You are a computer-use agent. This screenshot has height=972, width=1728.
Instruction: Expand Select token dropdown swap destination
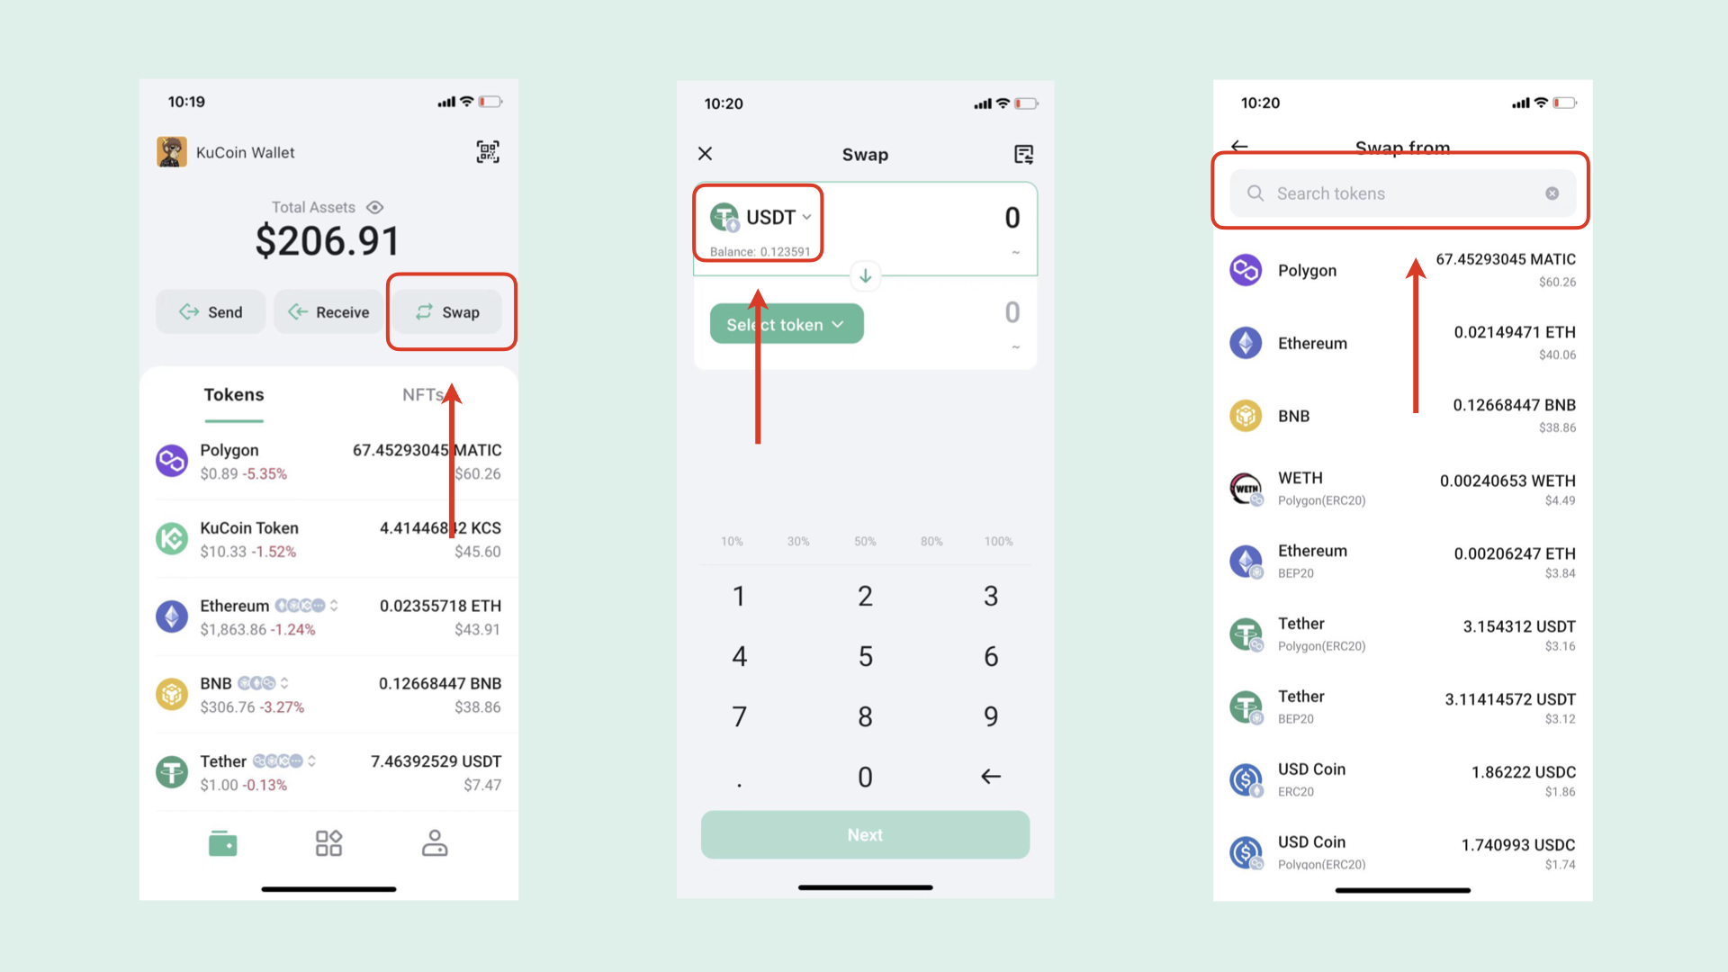pos(787,324)
